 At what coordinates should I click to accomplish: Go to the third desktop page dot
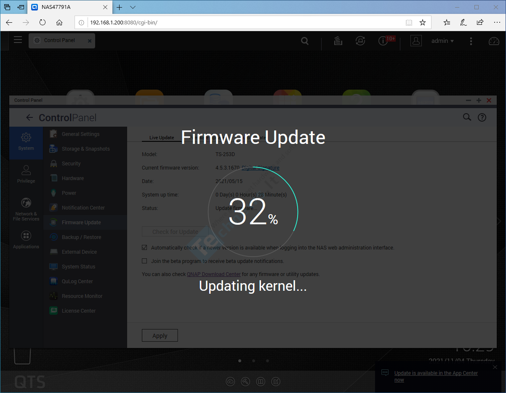(267, 361)
